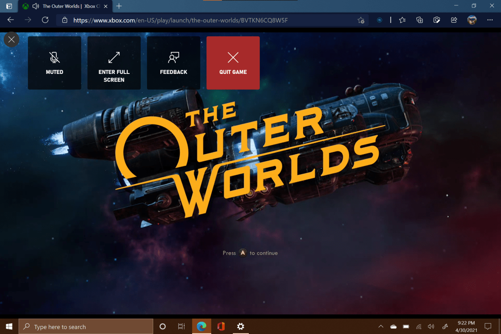This screenshot has width=501, height=334.
Task: Click the xbox.com address bar
Action: pos(209,20)
